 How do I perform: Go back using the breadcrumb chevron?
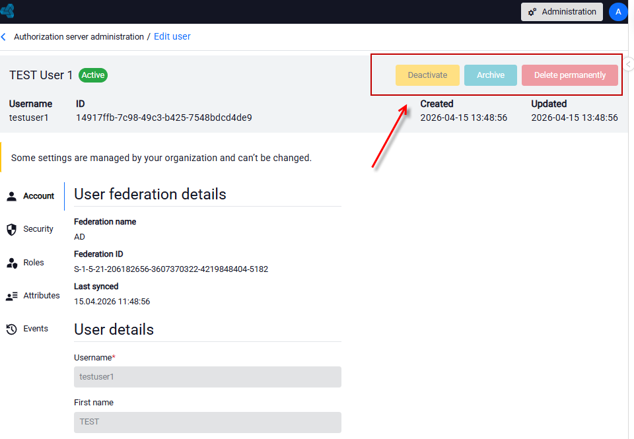4,37
